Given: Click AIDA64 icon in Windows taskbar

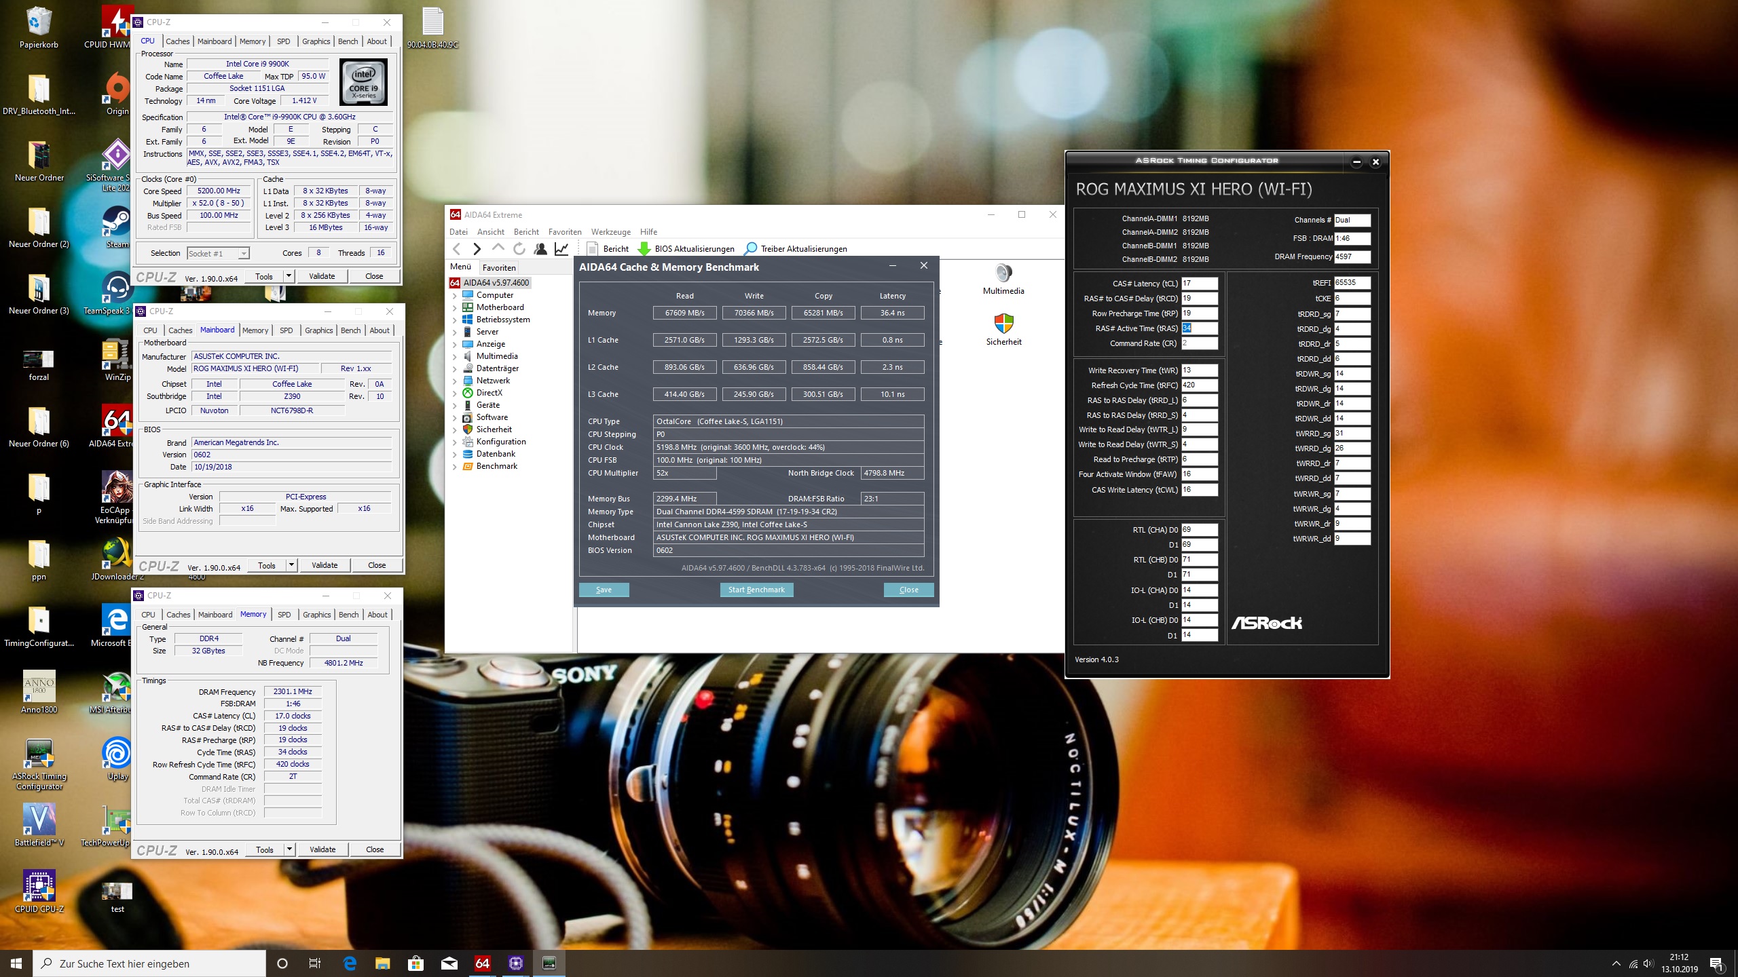Looking at the screenshot, I should [x=482, y=963].
